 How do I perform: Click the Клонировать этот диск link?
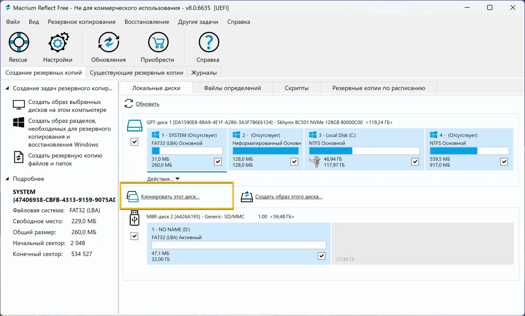(x=170, y=197)
